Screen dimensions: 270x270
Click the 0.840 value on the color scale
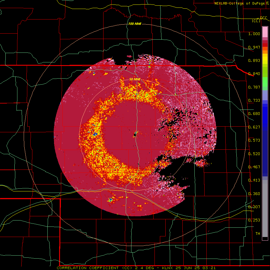pyautogui.click(x=254, y=74)
